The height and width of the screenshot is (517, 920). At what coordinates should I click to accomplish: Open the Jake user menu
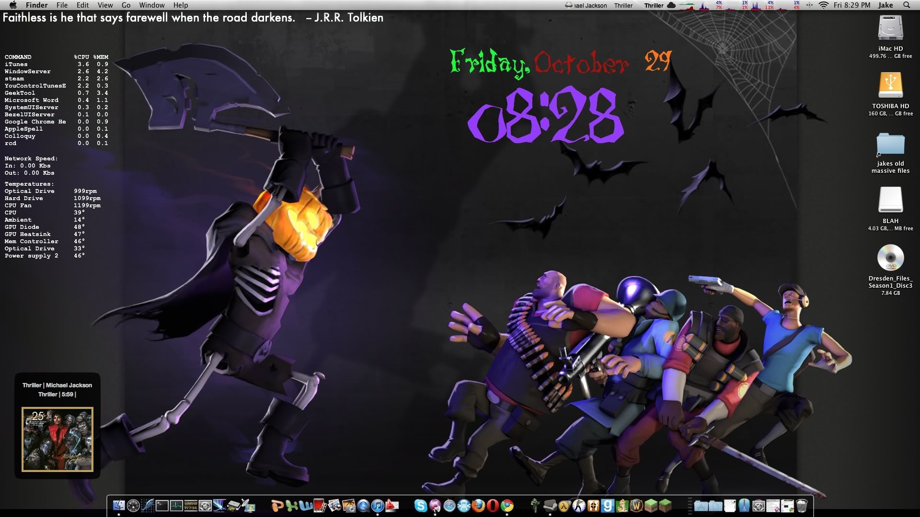(885, 5)
